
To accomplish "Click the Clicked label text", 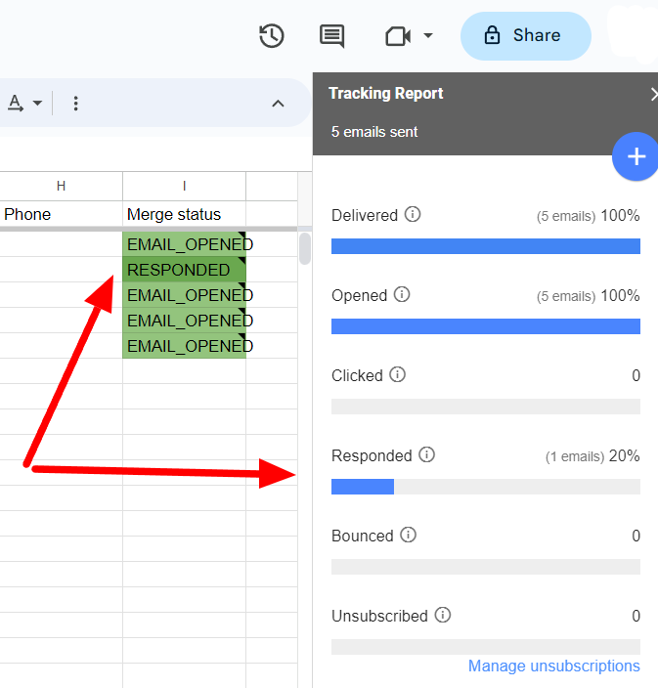I will [x=357, y=375].
